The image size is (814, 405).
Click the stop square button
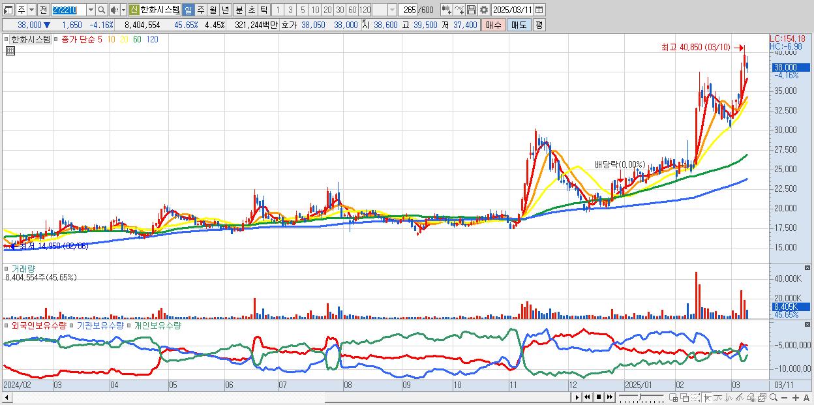pos(599,397)
